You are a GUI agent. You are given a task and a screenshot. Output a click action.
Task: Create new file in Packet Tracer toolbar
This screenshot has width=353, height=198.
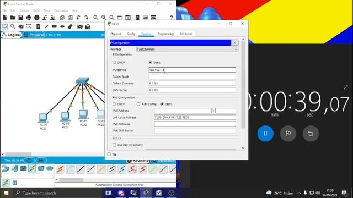(x=5, y=18)
